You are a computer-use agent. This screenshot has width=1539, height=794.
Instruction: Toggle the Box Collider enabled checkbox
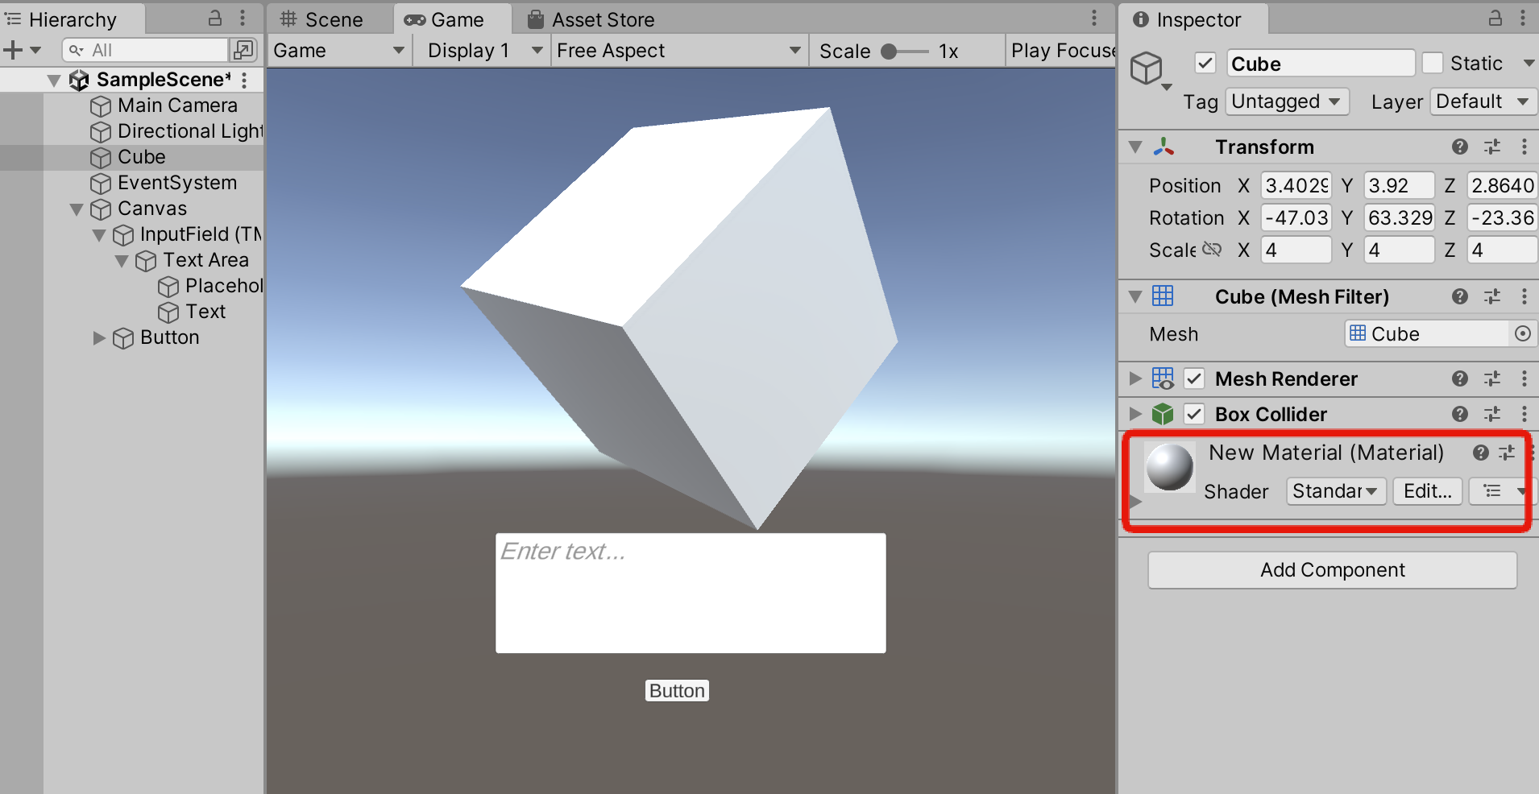coord(1195,414)
